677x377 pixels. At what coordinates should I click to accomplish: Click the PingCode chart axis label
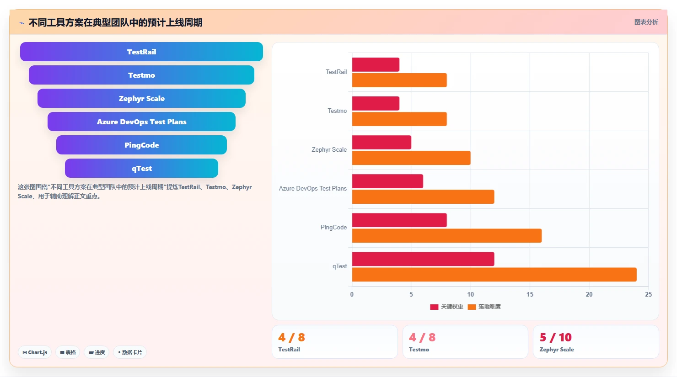(x=333, y=227)
